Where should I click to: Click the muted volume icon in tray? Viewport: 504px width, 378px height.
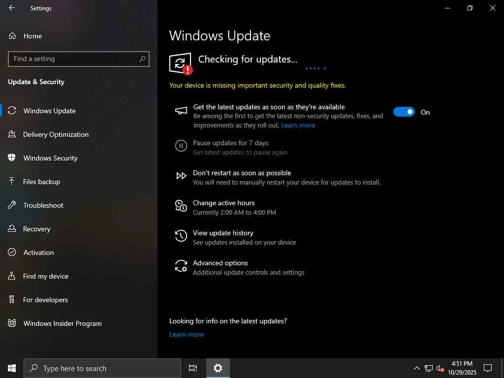pos(440,368)
